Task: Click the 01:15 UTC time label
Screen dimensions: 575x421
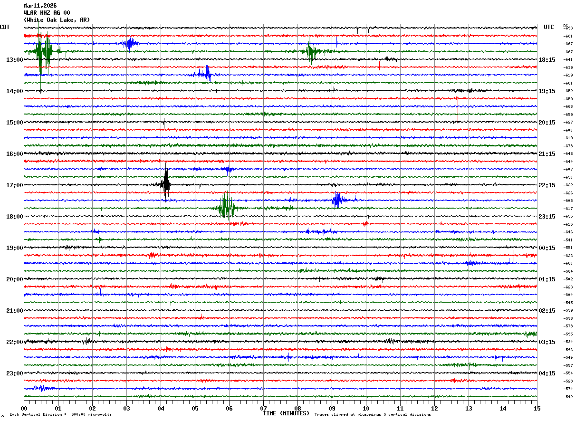Action: point(547,279)
